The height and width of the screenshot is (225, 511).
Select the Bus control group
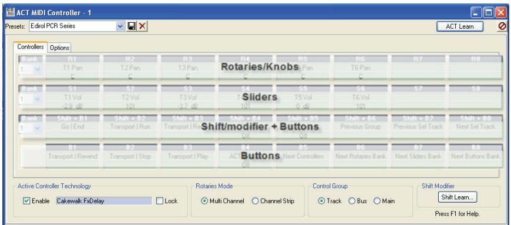[352, 201]
